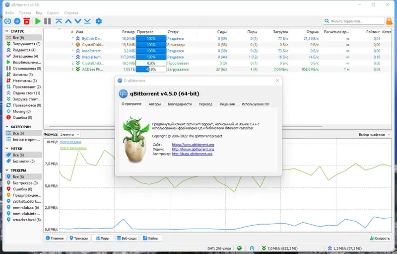The width and height of the screenshot is (397, 254).
Task: Filter by Загрузка стоит status
Action: pos(23,99)
